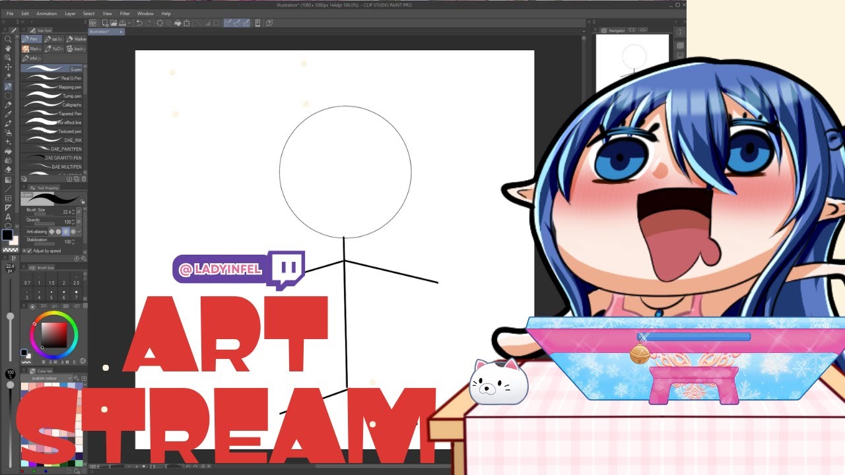Screen dimensions: 845x475
Task: Click the Fill icon in command bar
Action: 178,23
